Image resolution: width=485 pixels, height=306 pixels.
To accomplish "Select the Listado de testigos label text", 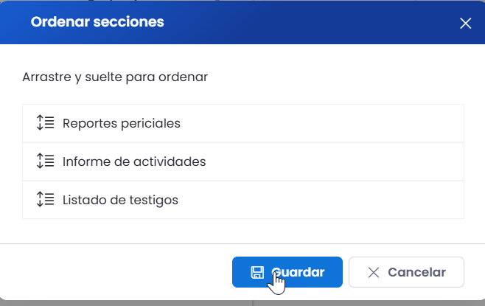I will 120,200.
